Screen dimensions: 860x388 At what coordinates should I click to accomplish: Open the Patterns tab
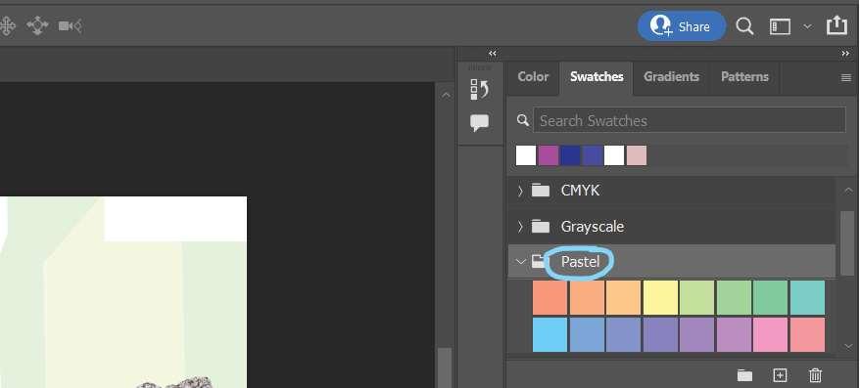tap(744, 77)
